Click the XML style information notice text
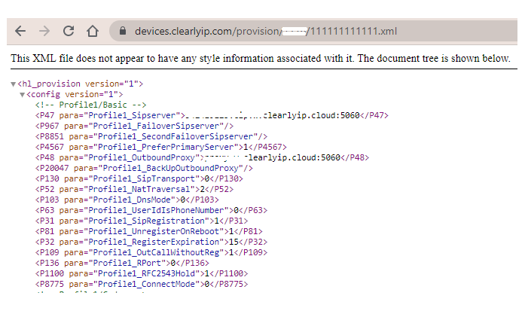 (261, 58)
